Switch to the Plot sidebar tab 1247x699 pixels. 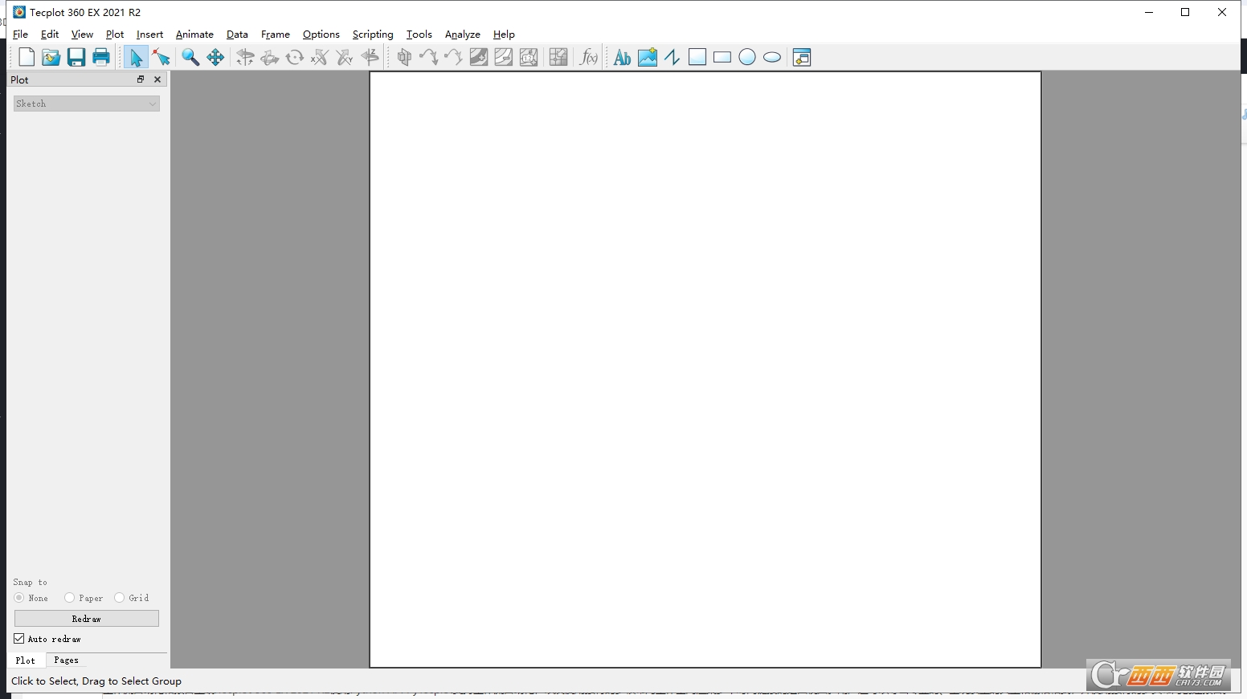[26, 660]
